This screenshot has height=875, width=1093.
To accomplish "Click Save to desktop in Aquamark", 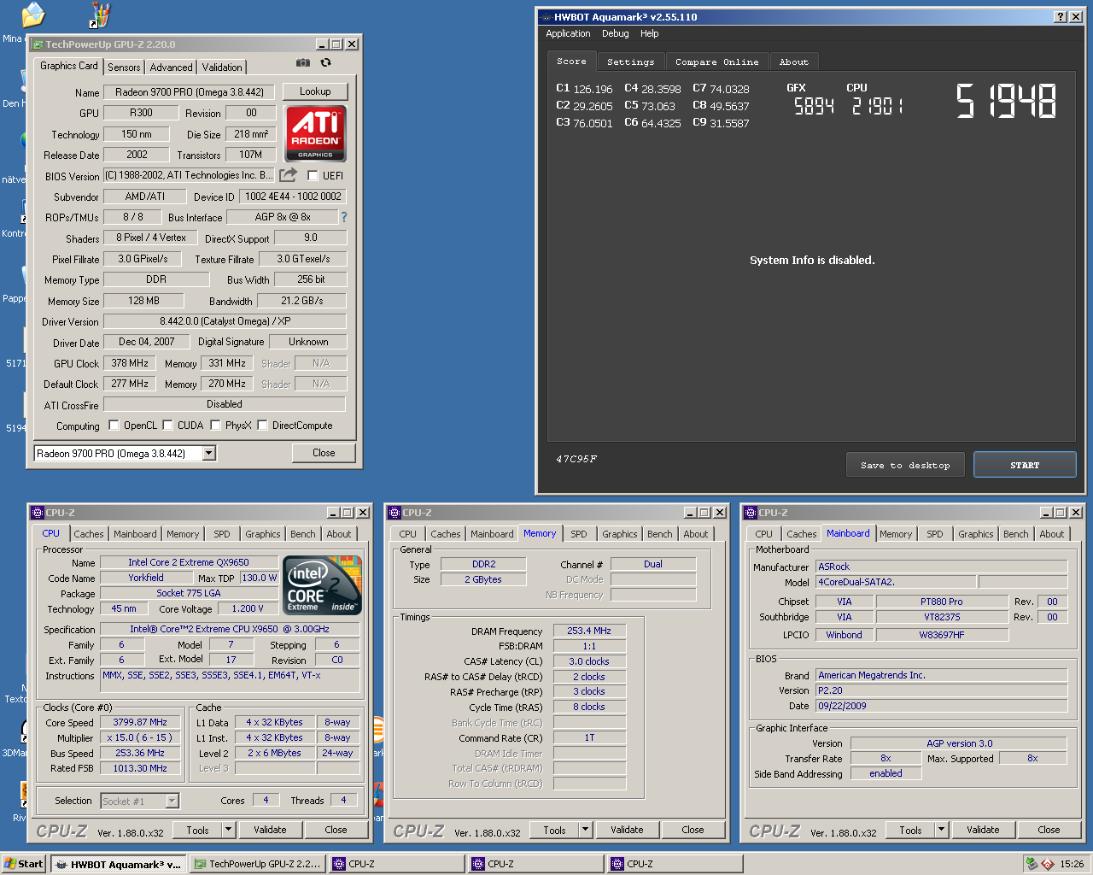I will [x=905, y=465].
